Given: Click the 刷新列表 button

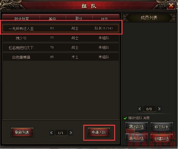Looking at the screenshot, I should 22,132.
